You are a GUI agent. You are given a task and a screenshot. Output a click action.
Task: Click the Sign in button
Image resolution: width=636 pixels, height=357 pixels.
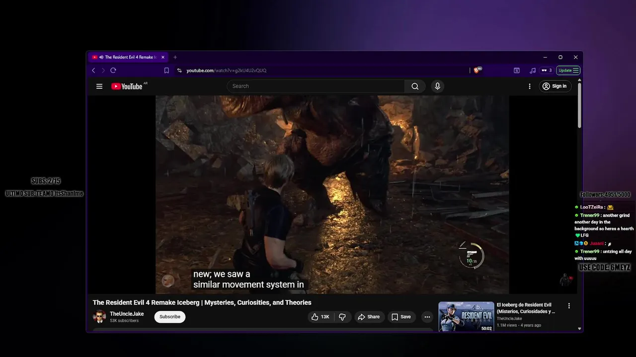coord(555,86)
